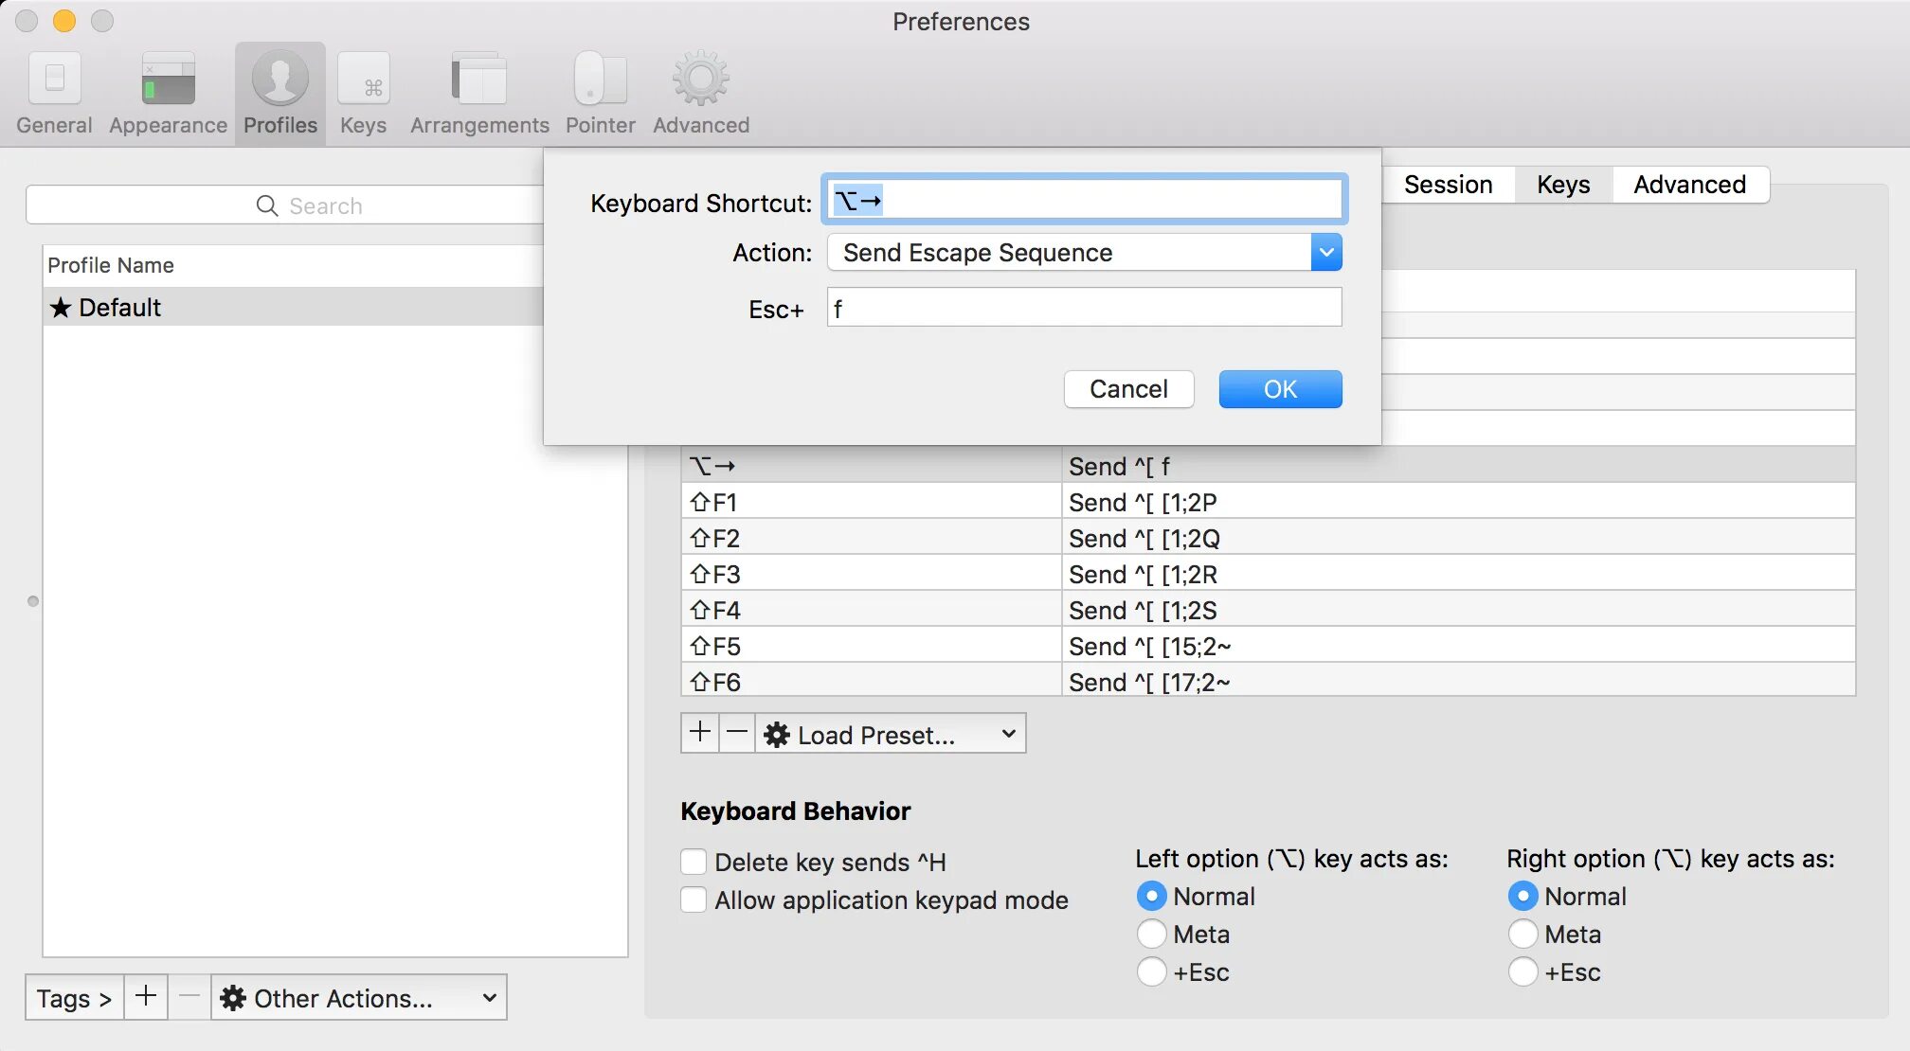Click the Send ^[ [15;2~ action cell

[x=1459, y=646]
